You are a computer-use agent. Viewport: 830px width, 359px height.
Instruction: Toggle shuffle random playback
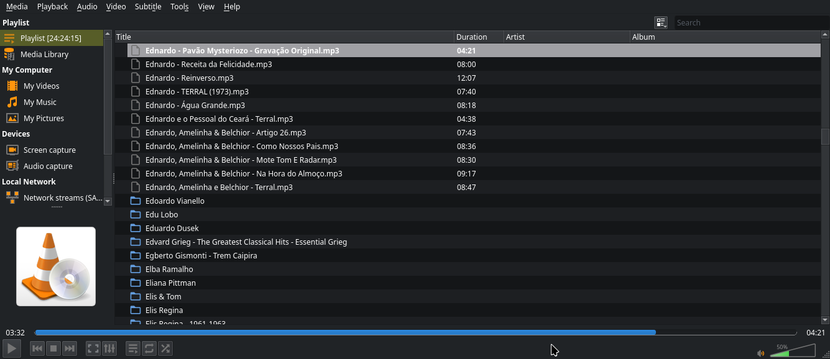(165, 348)
